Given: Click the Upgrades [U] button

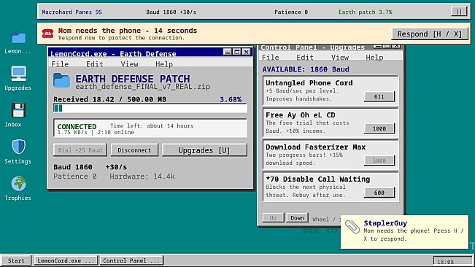Looking at the screenshot, I should (204, 150).
